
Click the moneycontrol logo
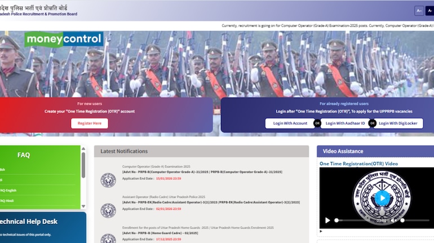(x=64, y=39)
